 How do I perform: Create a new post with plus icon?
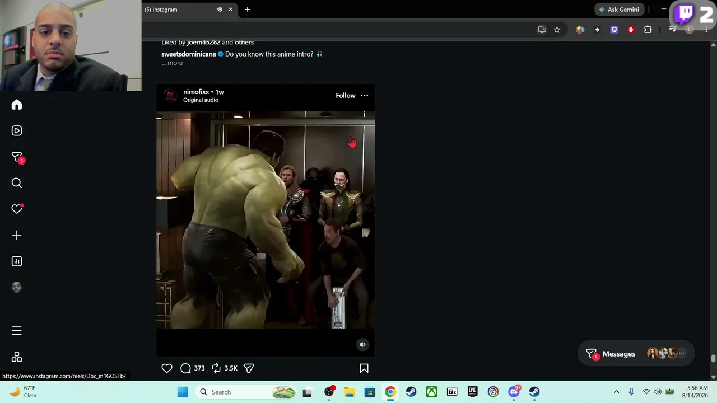(x=17, y=235)
